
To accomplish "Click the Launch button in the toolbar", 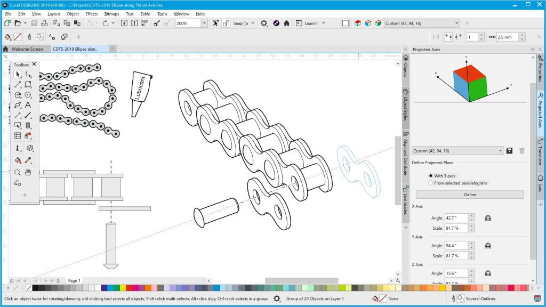I will coord(311,23).
